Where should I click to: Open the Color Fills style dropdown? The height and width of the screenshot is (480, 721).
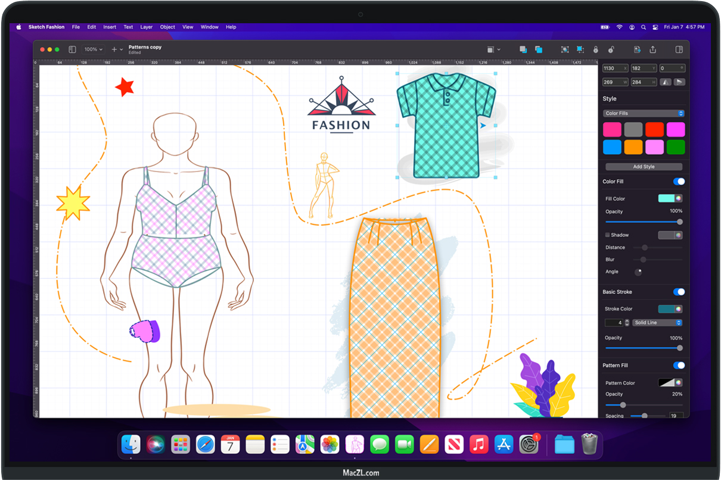pos(644,113)
